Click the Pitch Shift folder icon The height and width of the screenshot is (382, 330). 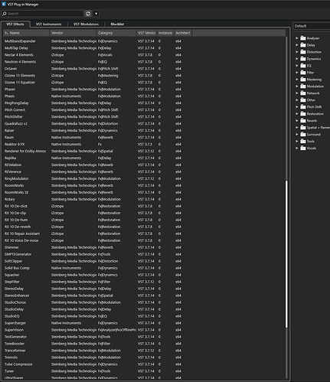tap(303, 107)
